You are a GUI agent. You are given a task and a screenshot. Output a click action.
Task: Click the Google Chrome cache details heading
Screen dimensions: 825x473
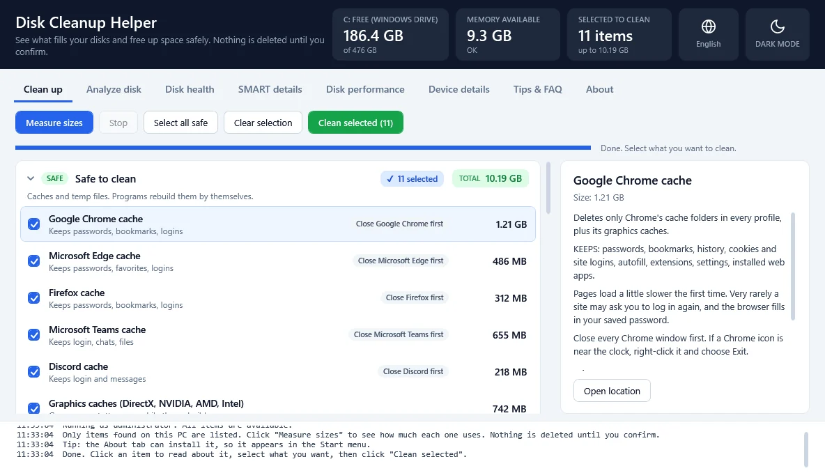click(x=633, y=180)
